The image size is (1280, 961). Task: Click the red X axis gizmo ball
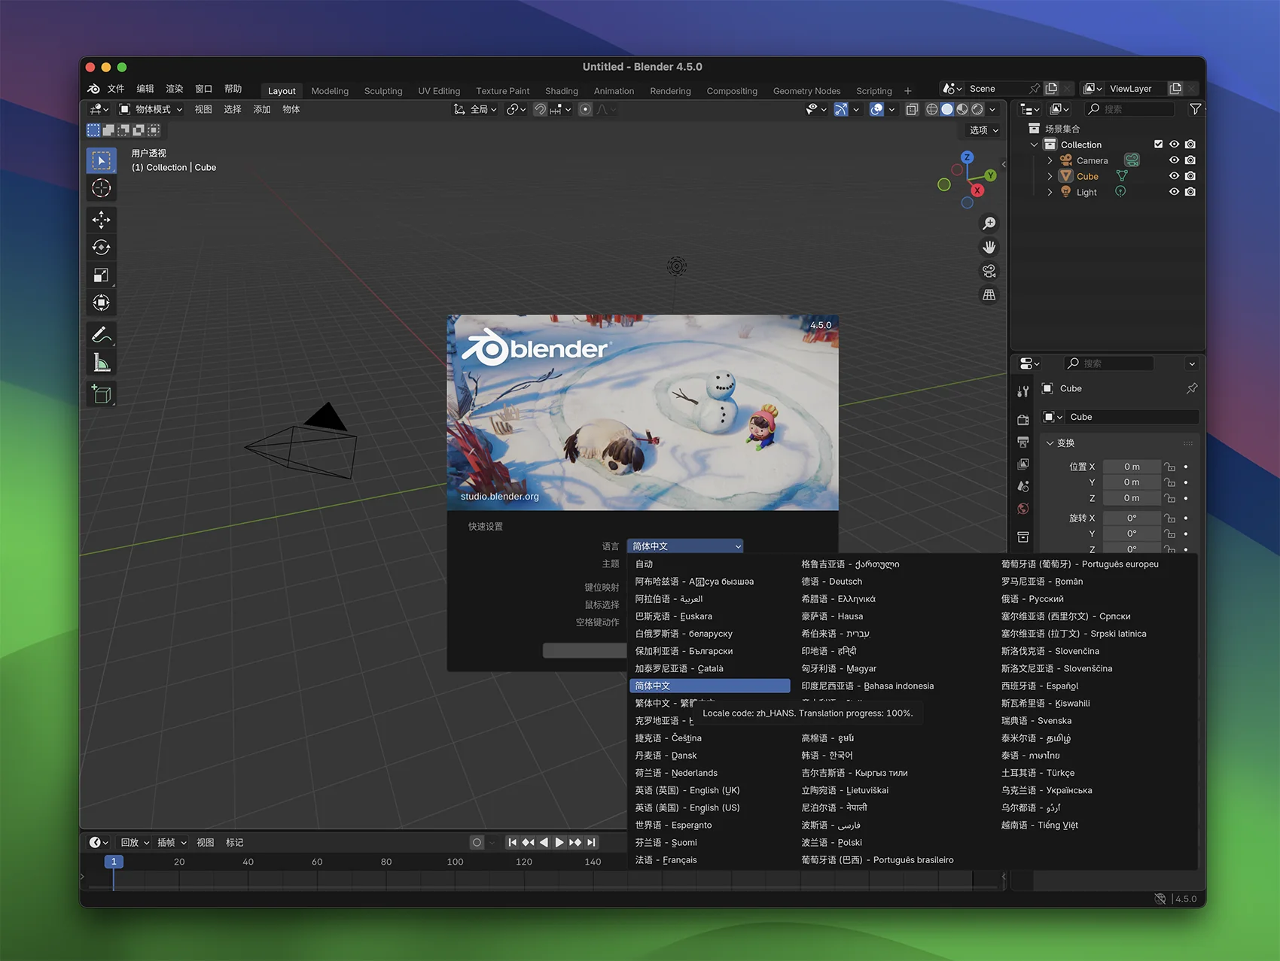pos(977,190)
